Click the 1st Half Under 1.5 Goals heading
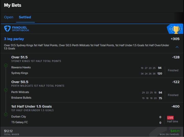Screen dimensions: 184x137 coord(31,106)
